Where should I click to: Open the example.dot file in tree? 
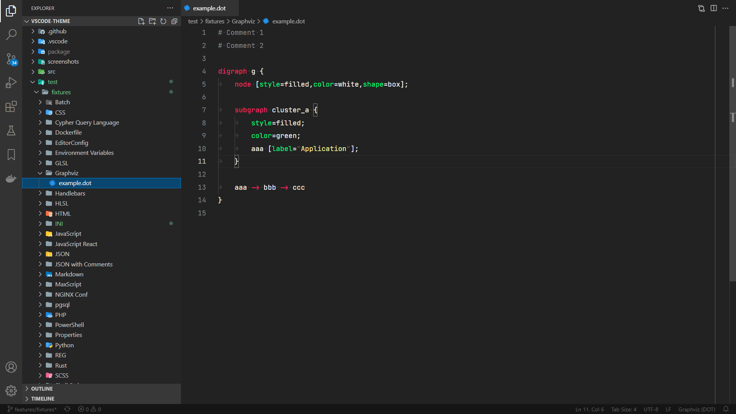pyautogui.click(x=75, y=183)
